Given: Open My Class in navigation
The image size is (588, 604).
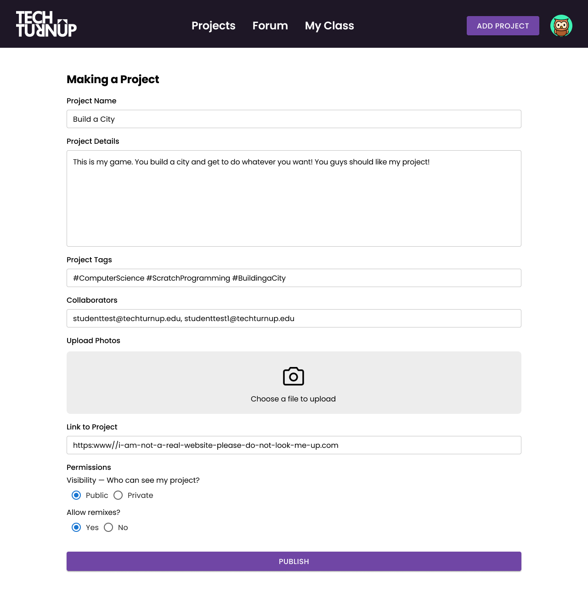Looking at the screenshot, I should coord(329,26).
